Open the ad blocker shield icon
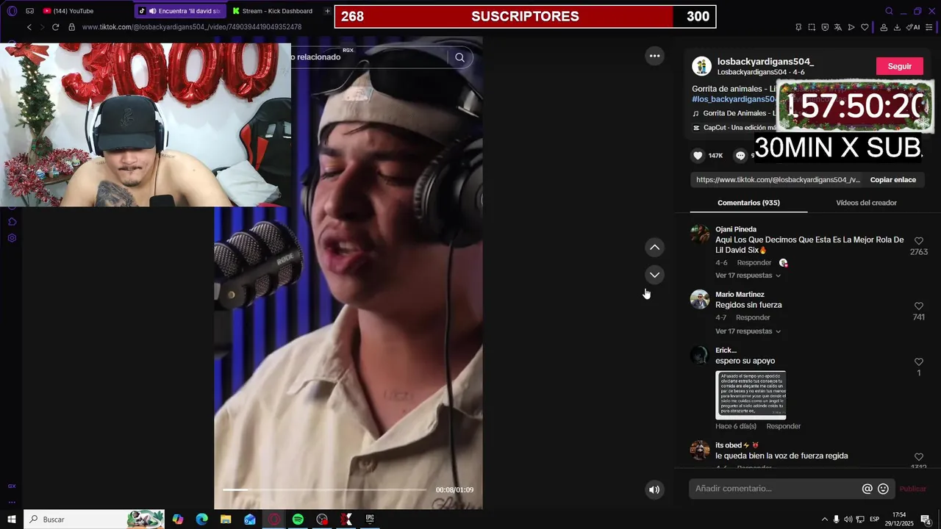 click(x=825, y=27)
